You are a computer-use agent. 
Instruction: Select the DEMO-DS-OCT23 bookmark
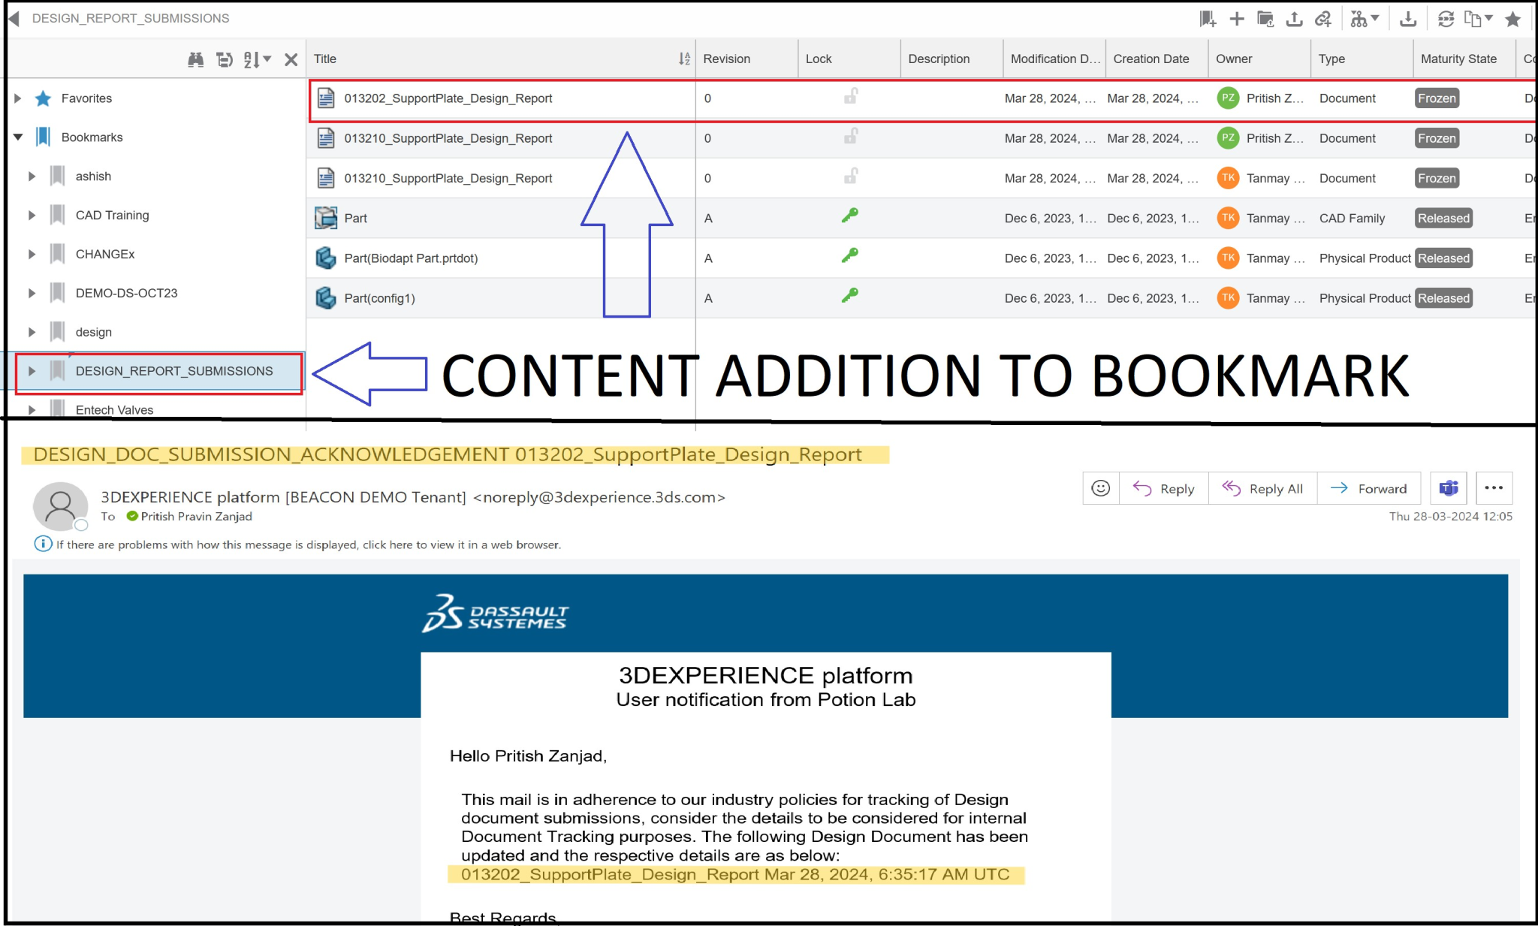click(126, 294)
